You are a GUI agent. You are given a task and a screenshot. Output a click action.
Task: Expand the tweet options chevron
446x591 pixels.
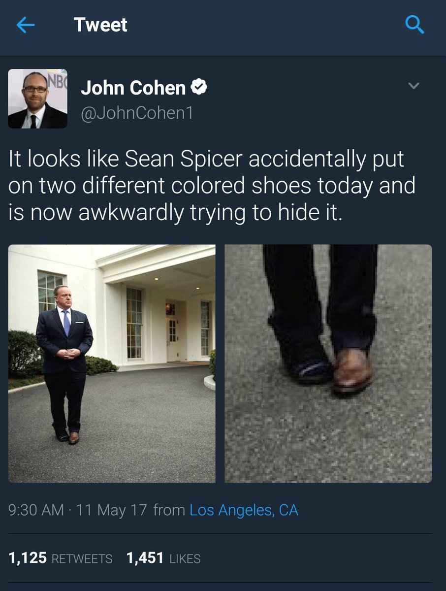pyautogui.click(x=414, y=86)
